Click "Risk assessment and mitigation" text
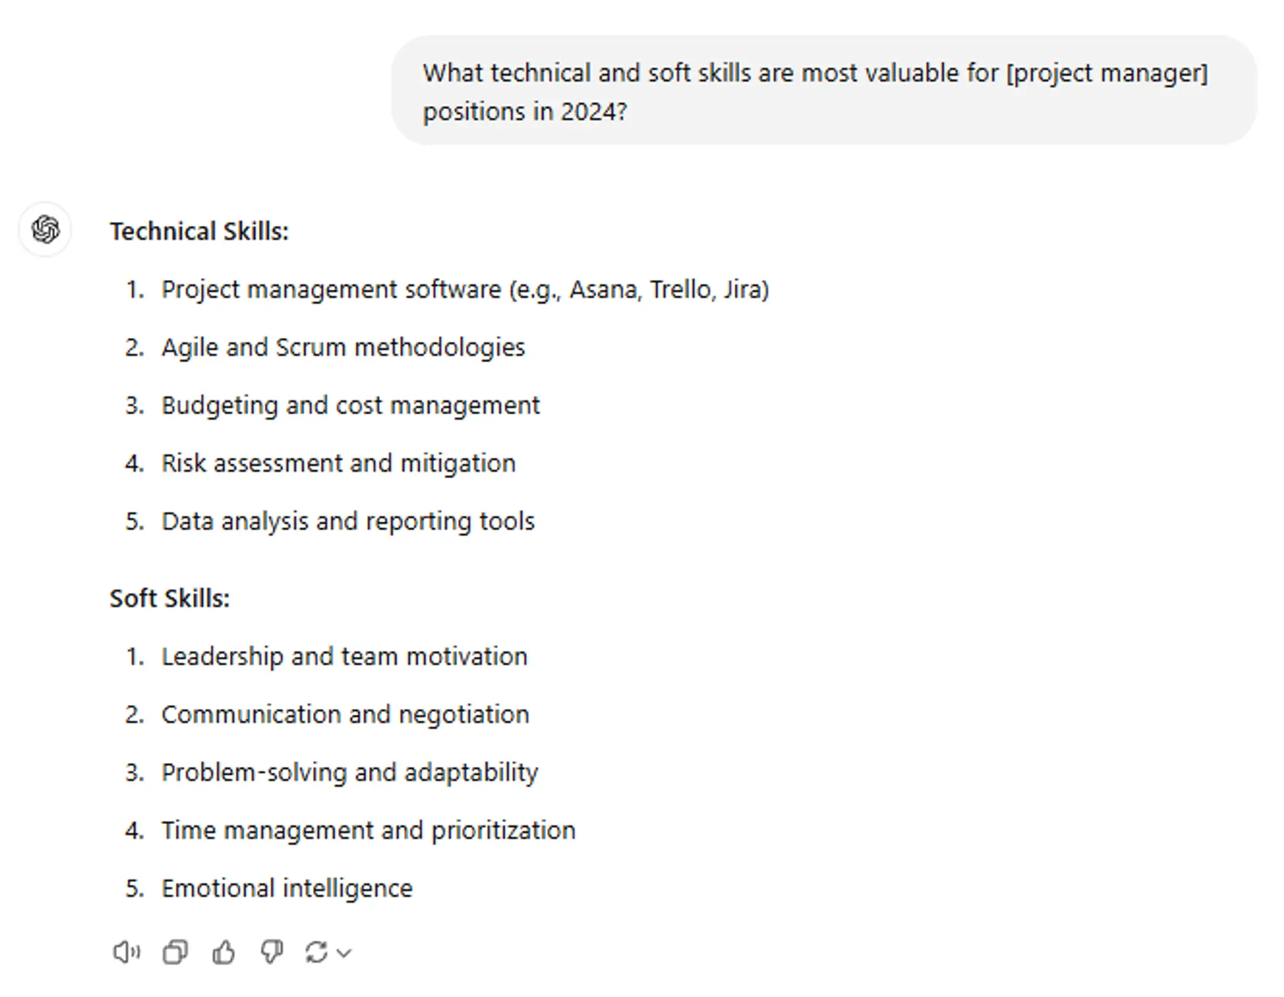Image resolution: width=1284 pixels, height=997 pixels. (338, 463)
